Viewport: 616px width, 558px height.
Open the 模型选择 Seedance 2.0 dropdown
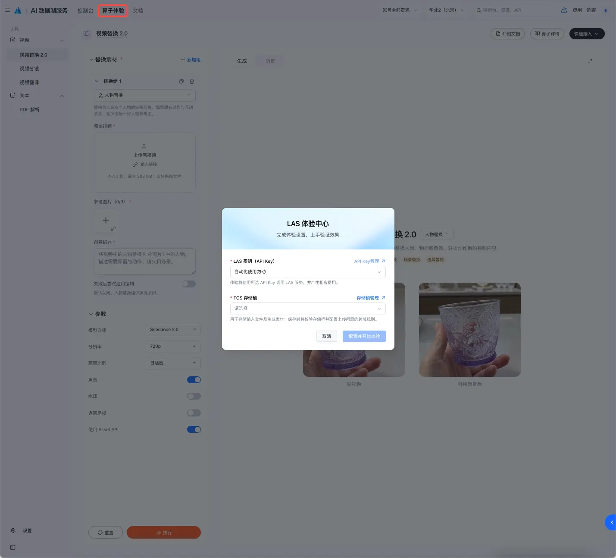173,330
